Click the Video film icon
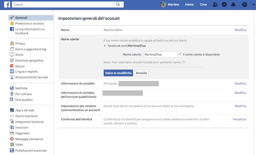The image size is (256, 155). pos(12,145)
